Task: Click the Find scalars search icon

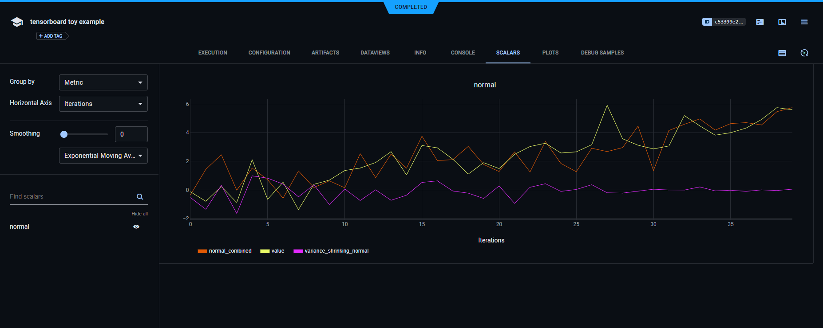Action: 140,197
